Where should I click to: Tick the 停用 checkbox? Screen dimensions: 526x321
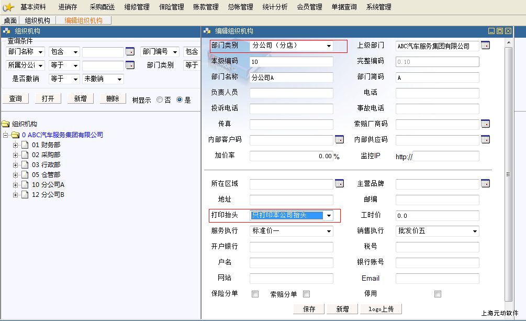(x=438, y=294)
